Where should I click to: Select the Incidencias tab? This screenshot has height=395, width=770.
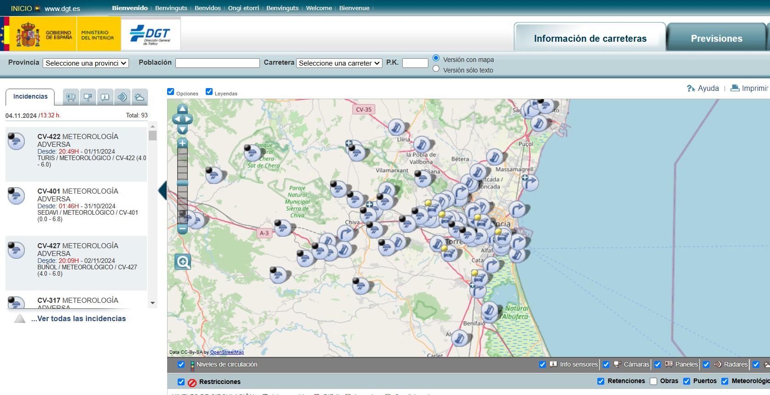[x=30, y=97]
